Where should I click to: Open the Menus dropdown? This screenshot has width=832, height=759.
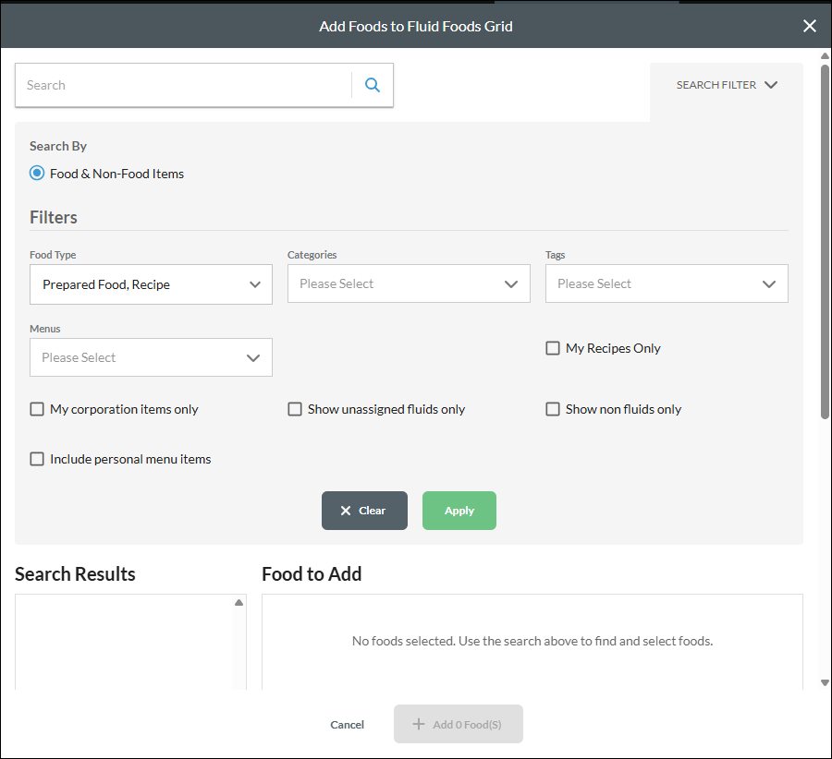coord(151,357)
